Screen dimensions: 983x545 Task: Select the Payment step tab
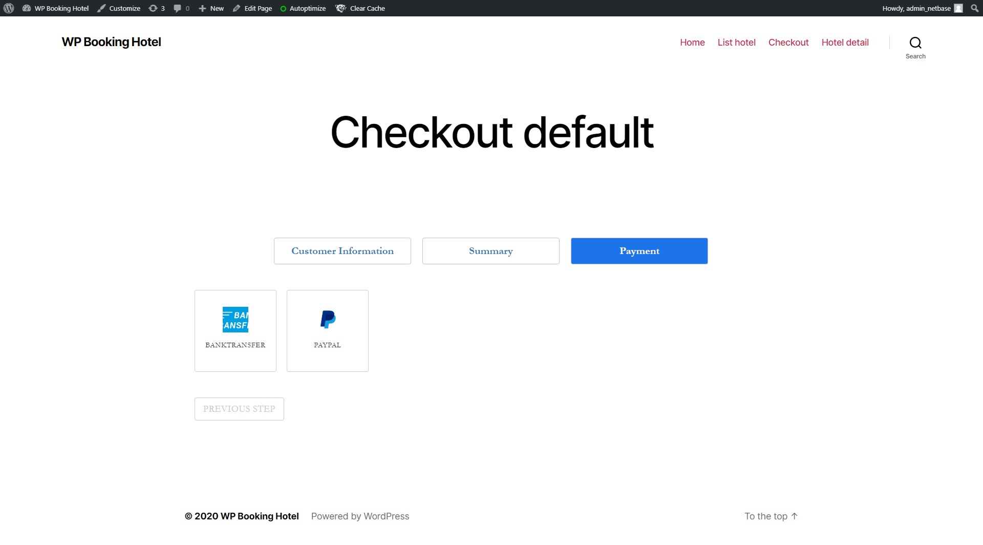point(639,251)
